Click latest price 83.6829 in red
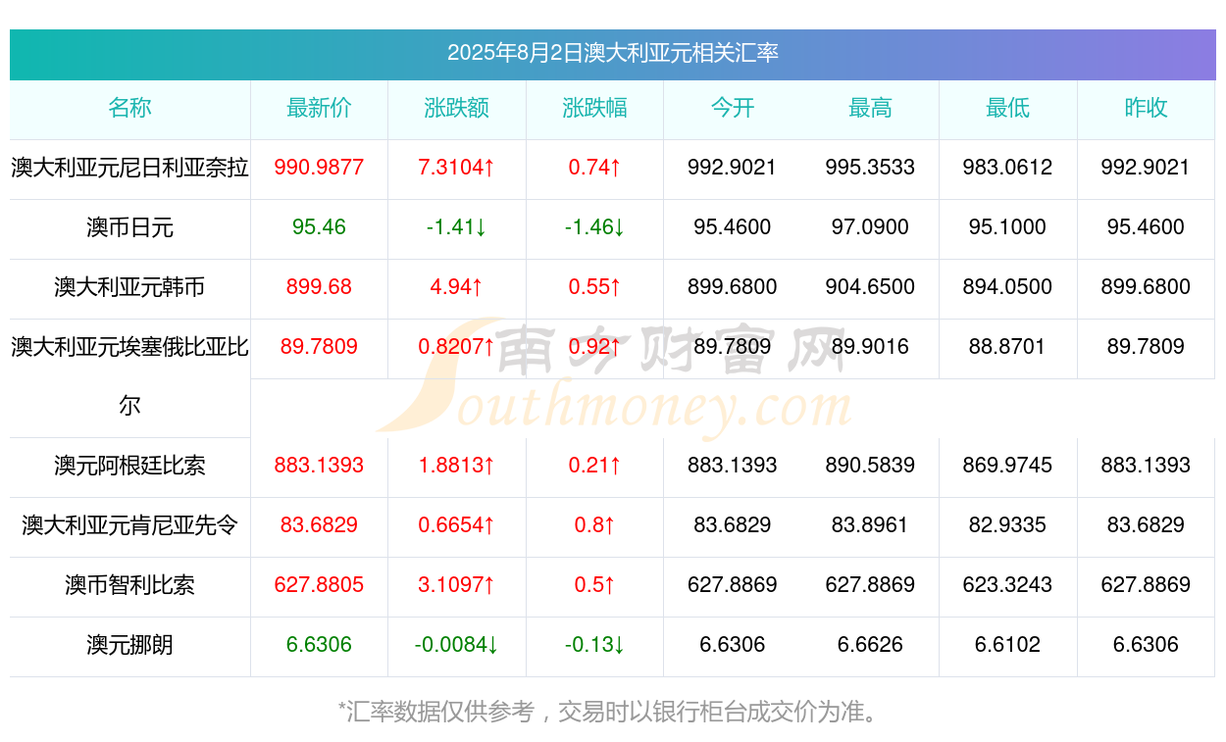 coord(319,525)
